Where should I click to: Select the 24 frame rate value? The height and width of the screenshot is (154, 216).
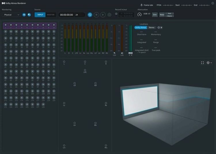(77, 15)
